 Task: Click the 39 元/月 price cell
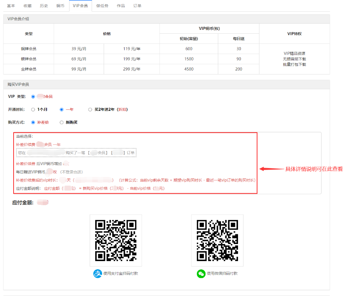[79, 49]
